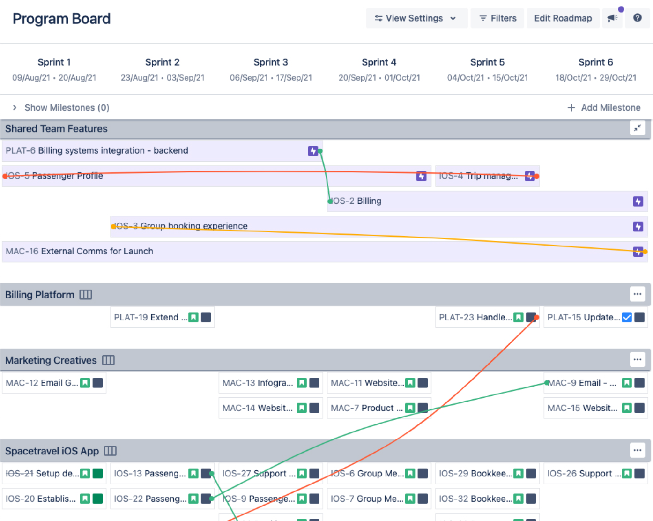Click the green status square on IOS-20 card
This screenshot has width=653, height=521.
tap(96, 499)
